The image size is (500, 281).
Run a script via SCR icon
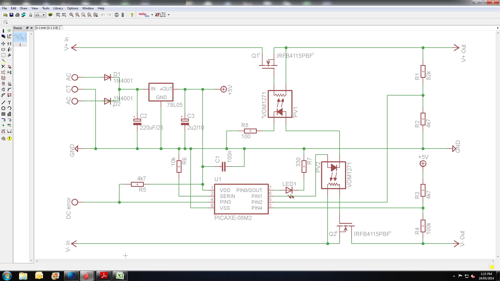coord(58,15)
